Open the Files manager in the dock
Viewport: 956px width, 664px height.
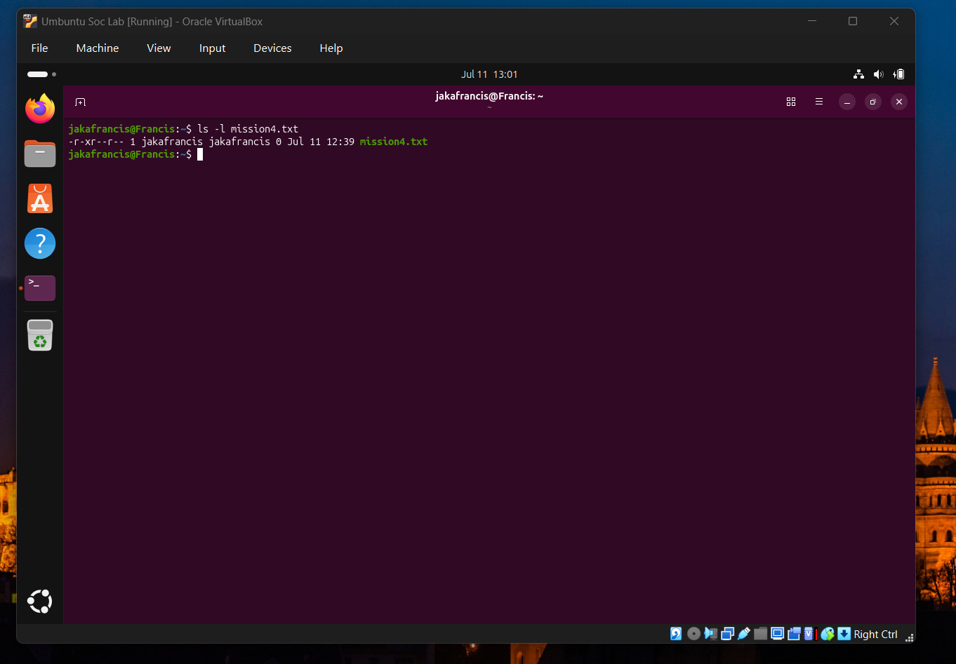coord(40,154)
